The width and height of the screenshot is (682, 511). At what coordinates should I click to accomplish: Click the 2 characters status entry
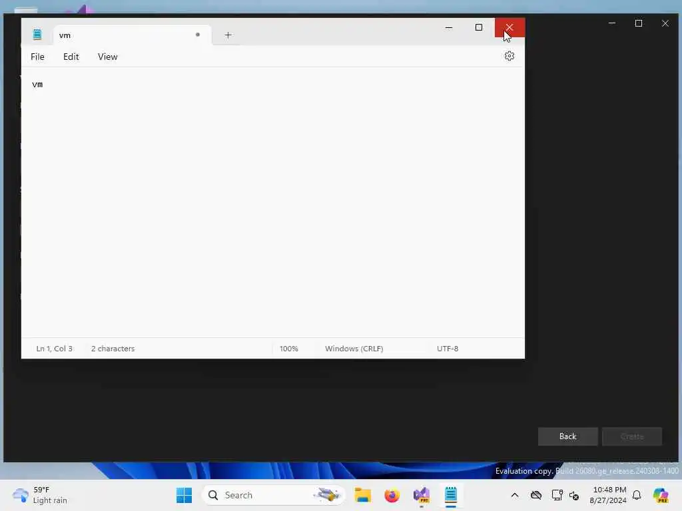click(113, 349)
